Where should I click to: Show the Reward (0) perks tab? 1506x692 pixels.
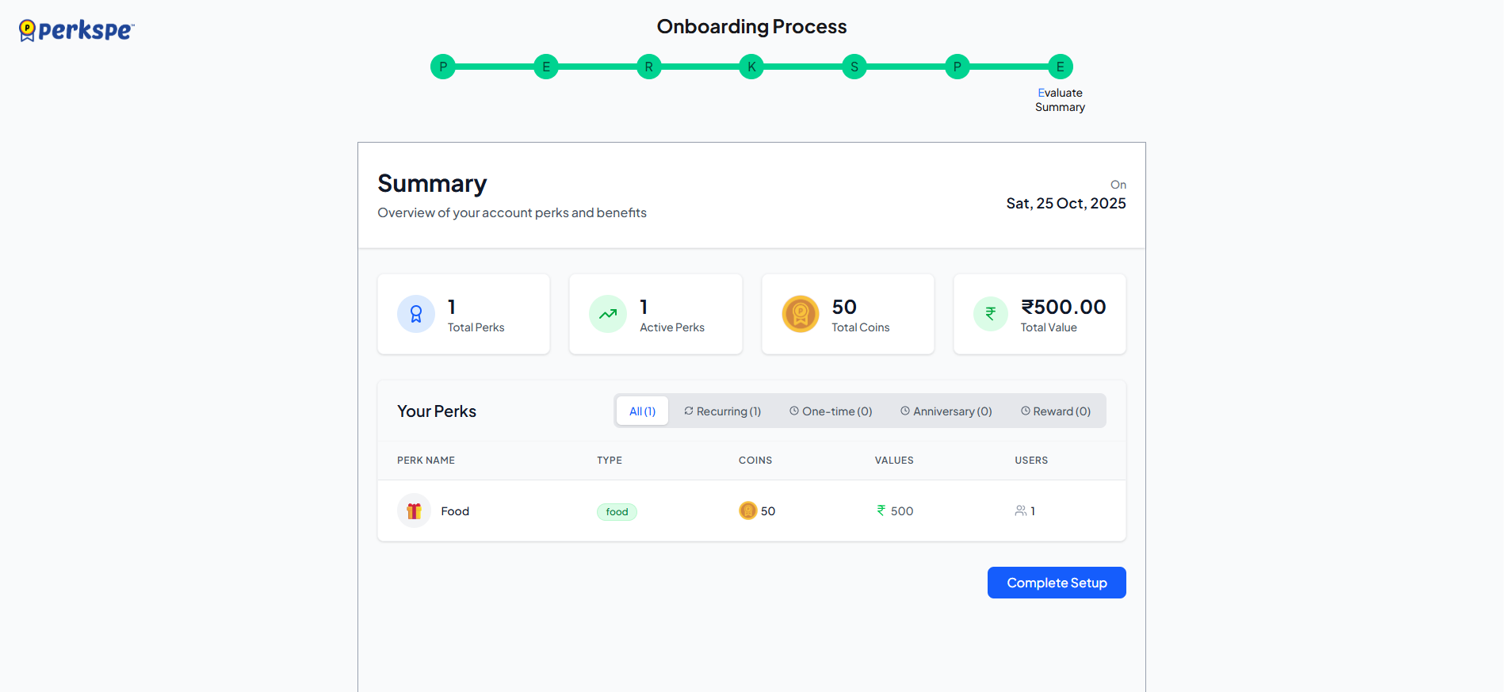pos(1056,411)
